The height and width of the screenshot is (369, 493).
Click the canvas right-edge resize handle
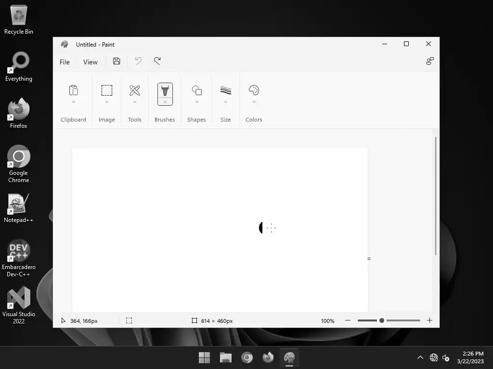[x=369, y=258]
